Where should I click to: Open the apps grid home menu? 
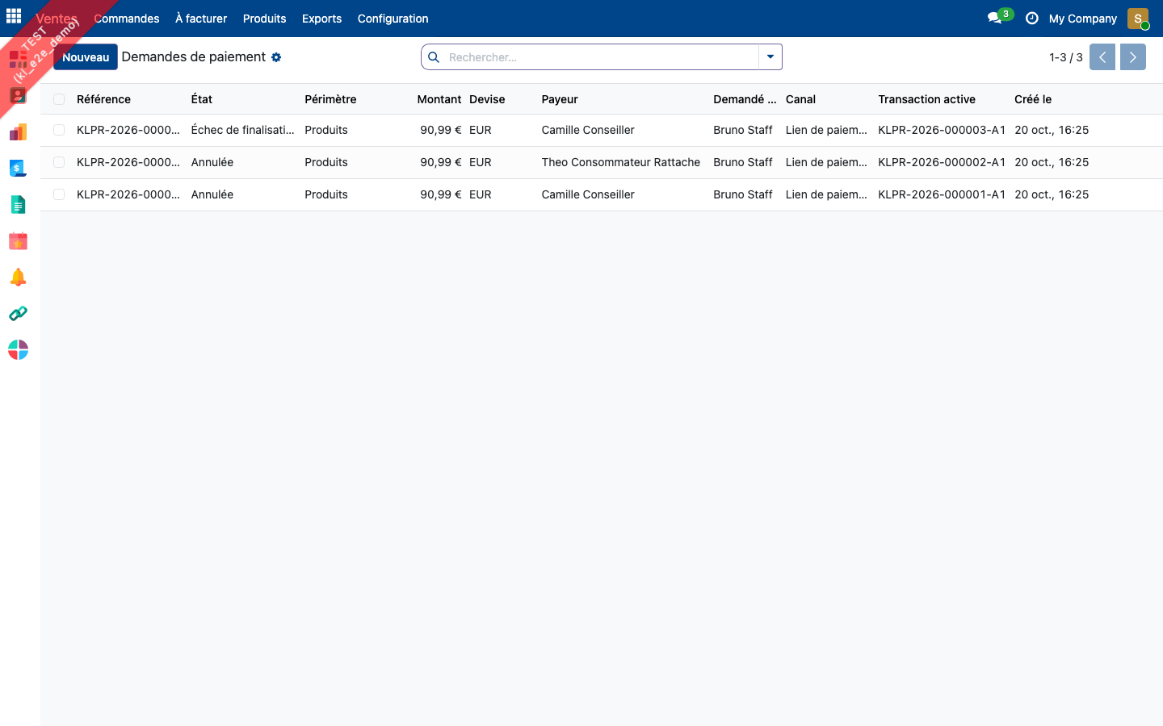[x=14, y=16]
